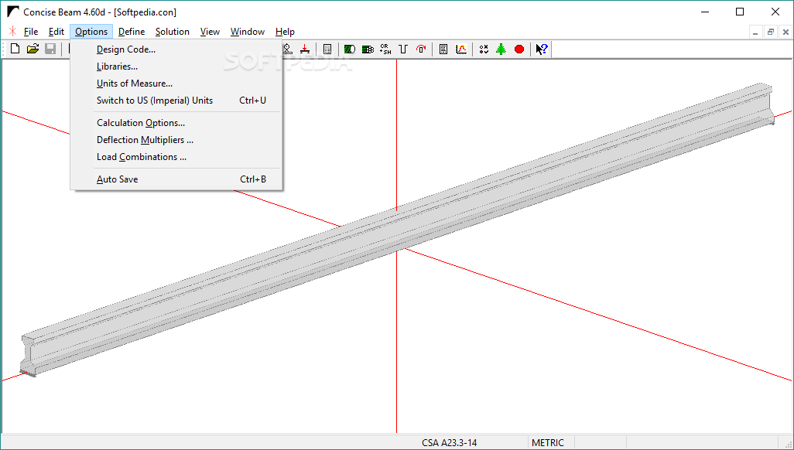Image resolution: width=794 pixels, height=450 pixels.
Task: Select Switch to US (Imperial) Units
Action: 176,101
